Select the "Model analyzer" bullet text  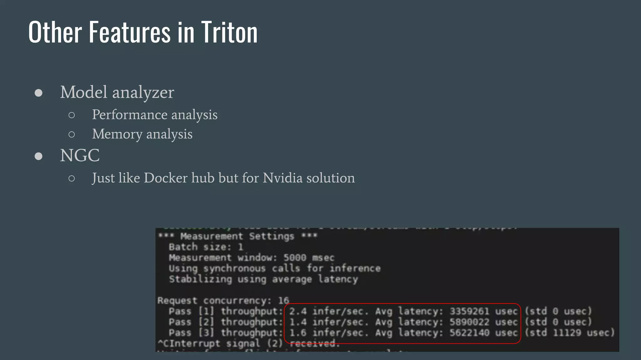[x=117, y=92]
